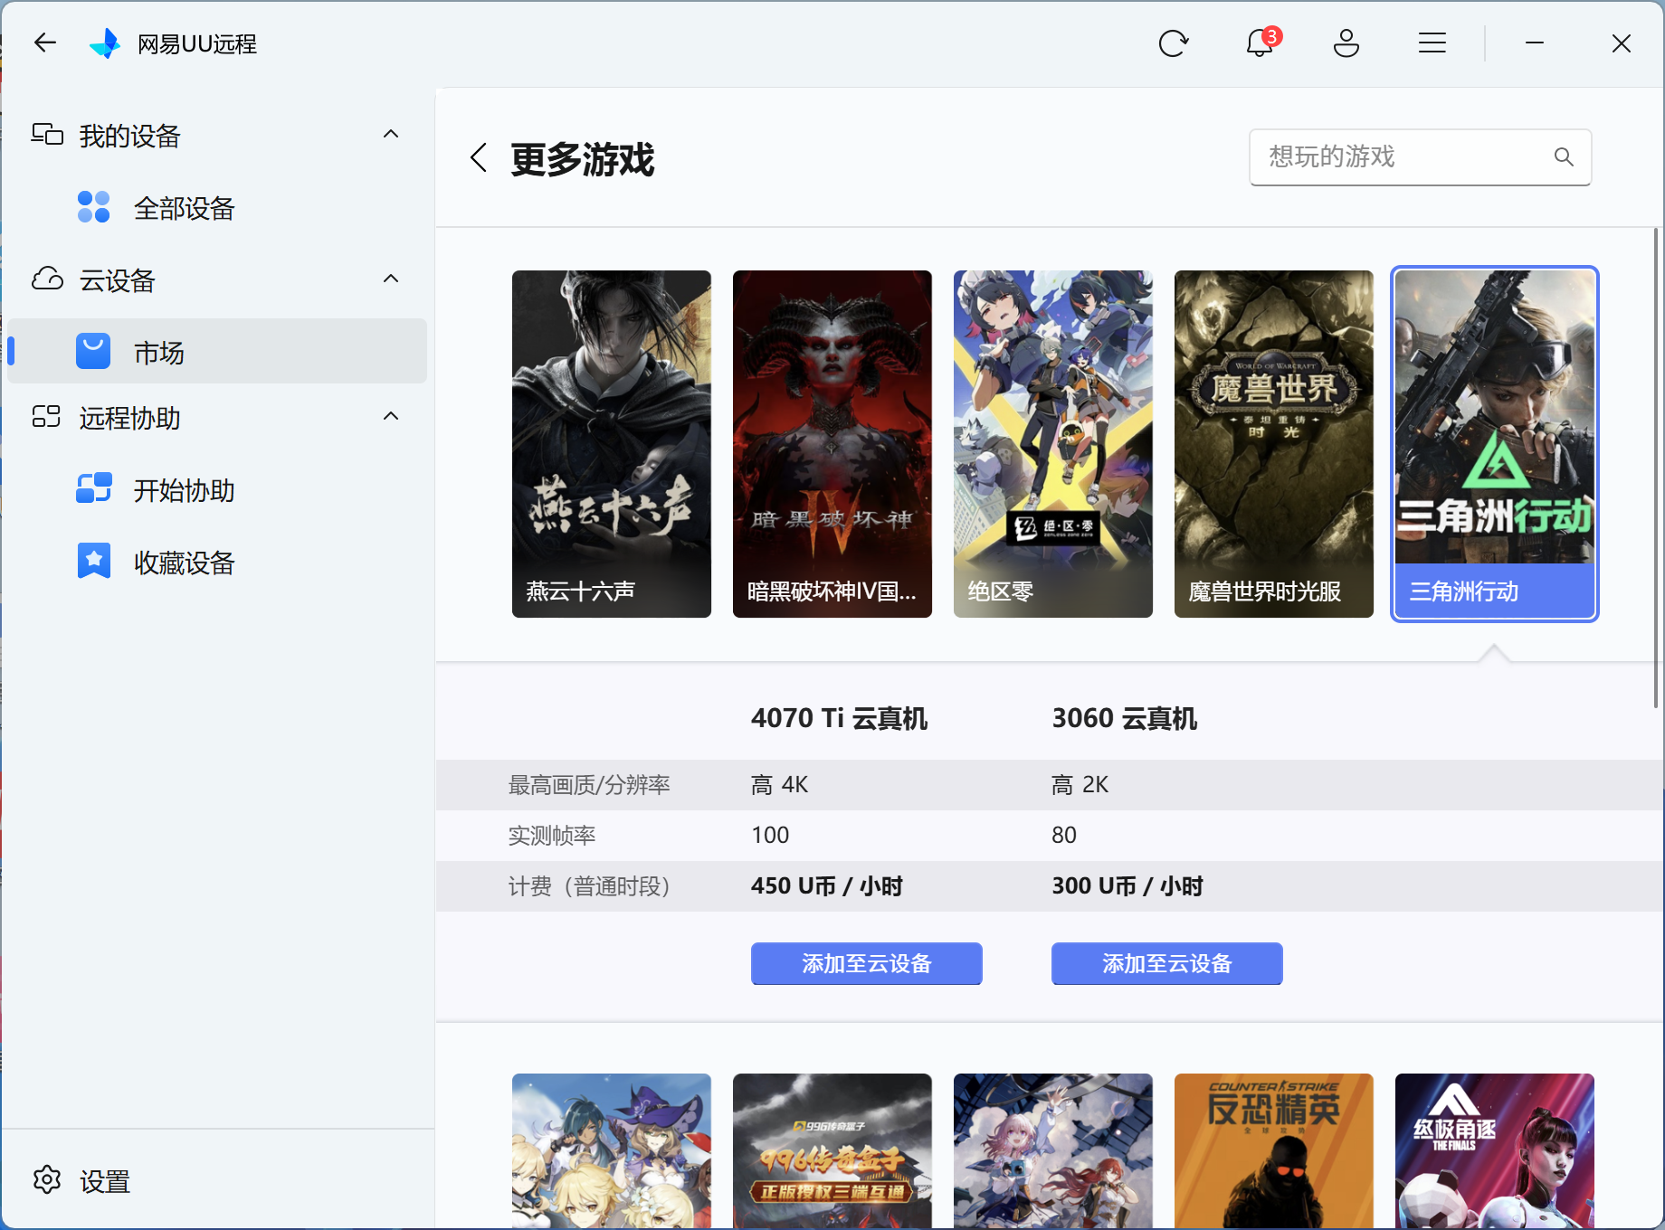Click the 远程协助 section header
Viewport: 1665px width, 1230px height.
click(x=216, y=418)
